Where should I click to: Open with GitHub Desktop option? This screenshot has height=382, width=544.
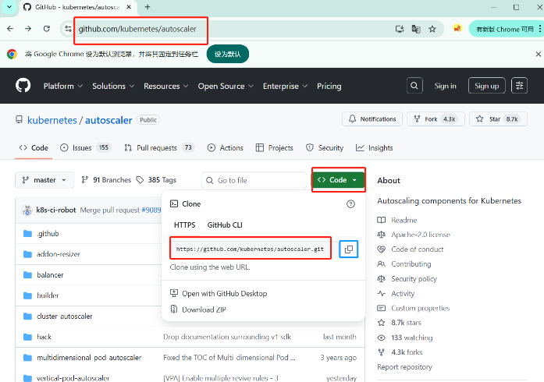(219, 294)
